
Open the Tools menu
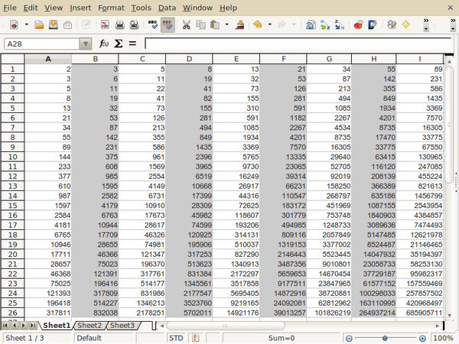point(142,8)
